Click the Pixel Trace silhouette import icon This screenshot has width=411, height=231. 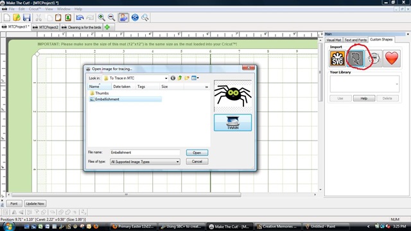(x=356, y=58)
